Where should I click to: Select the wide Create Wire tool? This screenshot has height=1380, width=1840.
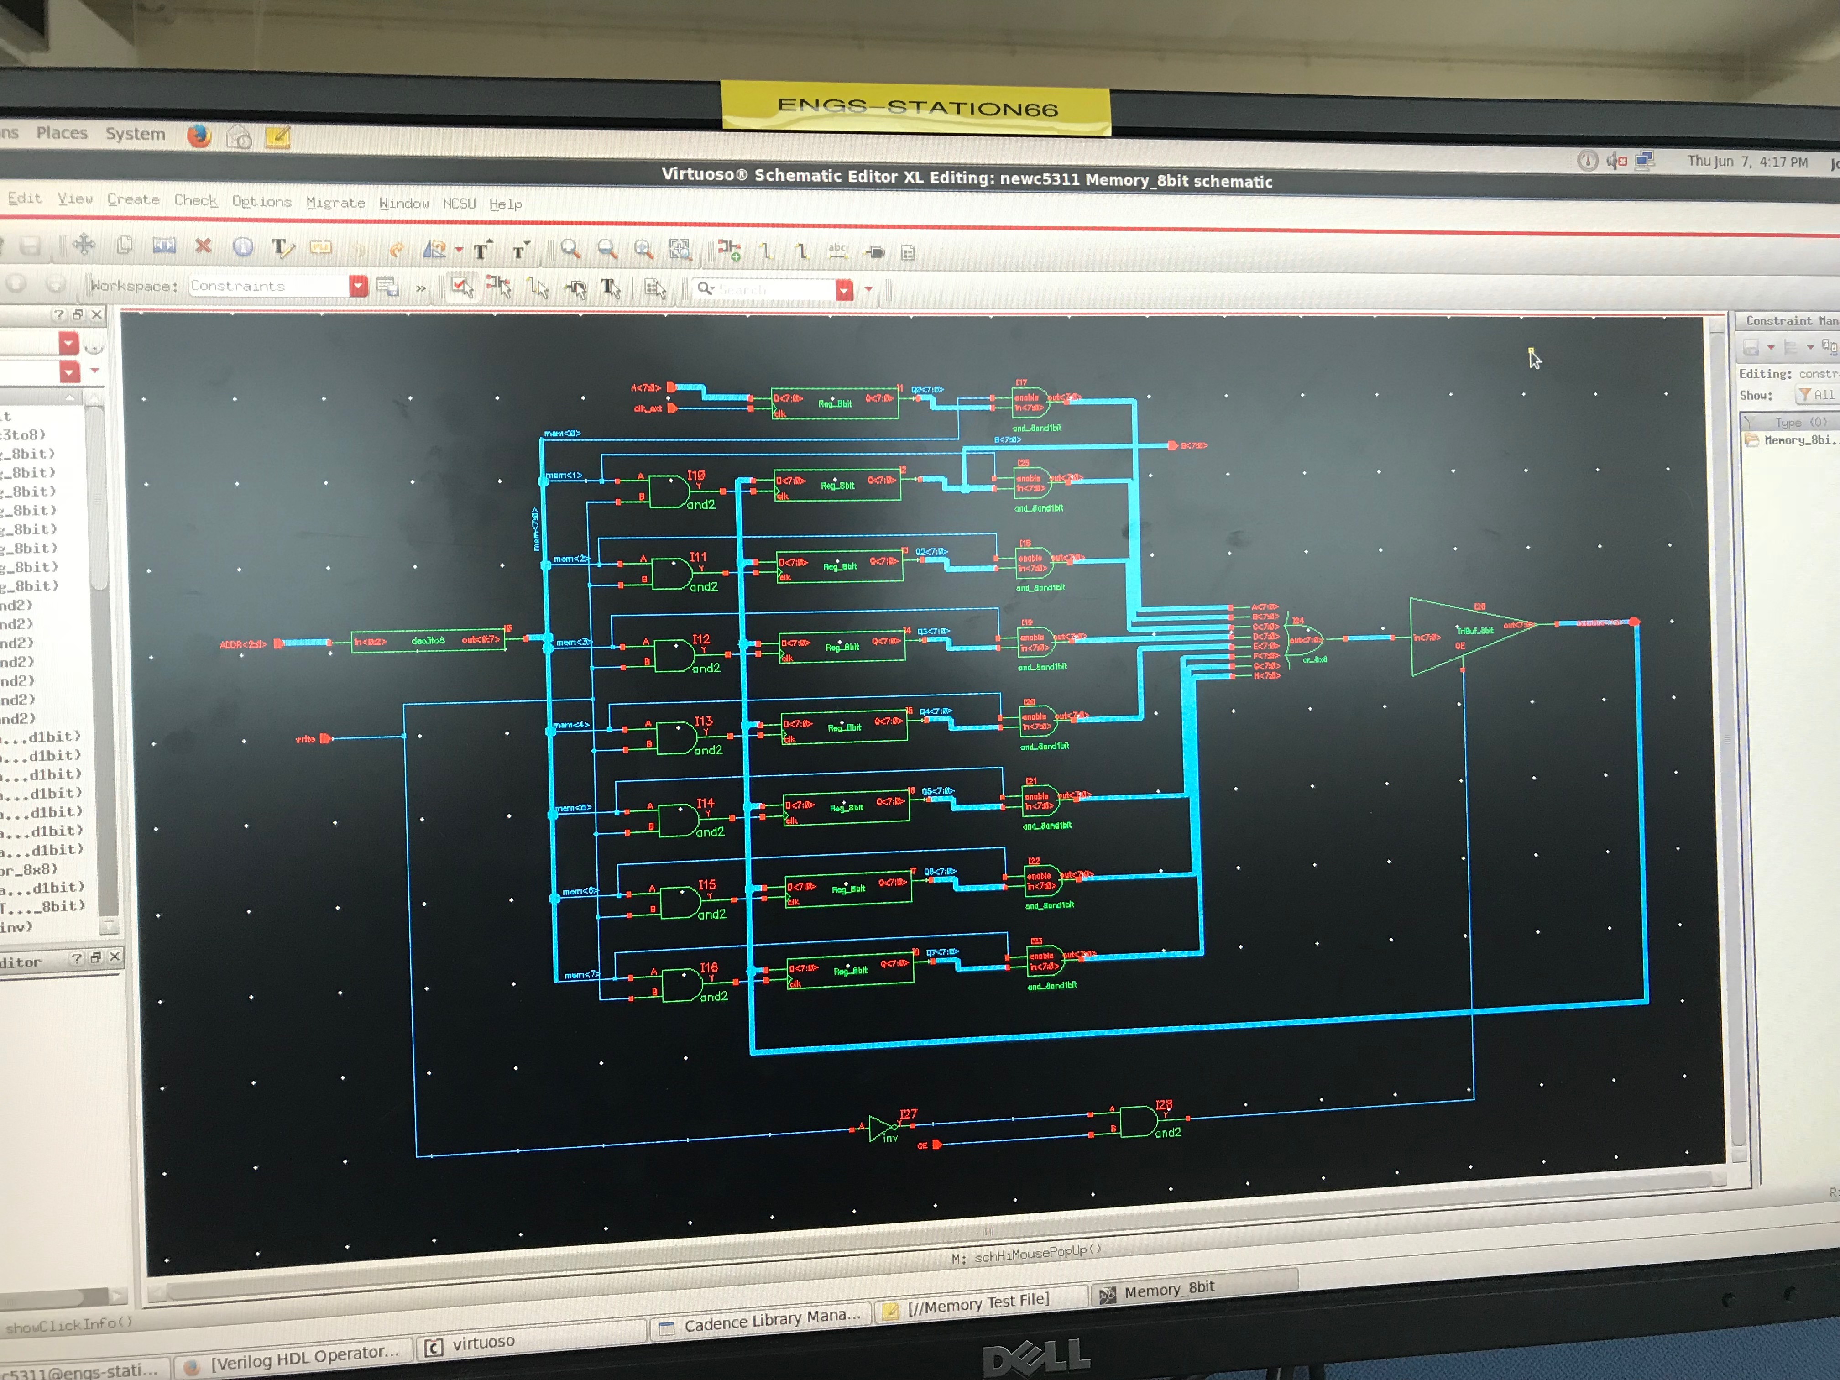[801, 251]
